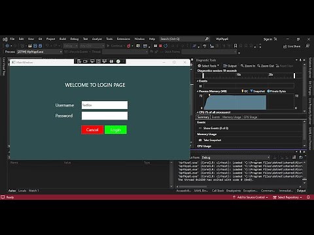The height and width of the screenshot is (235, 314).
Task: Click the toolbar bookmark icon
Action: tap(235, 46)
